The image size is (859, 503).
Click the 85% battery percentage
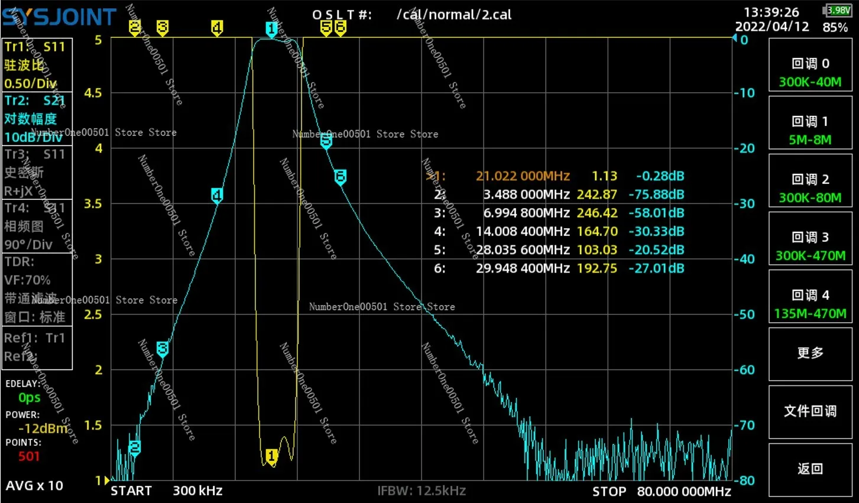(x=835, y=27)
